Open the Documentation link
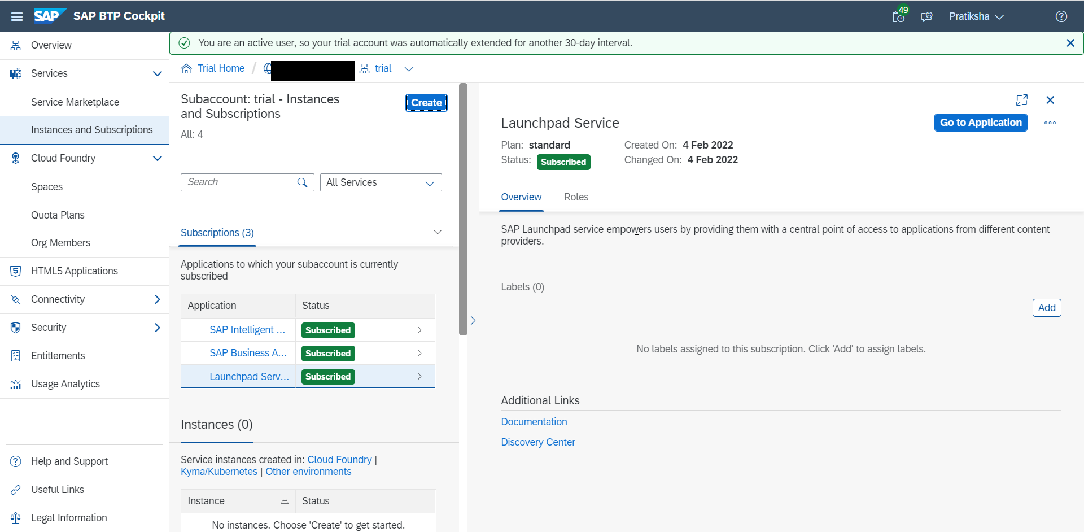Image resolution: width=1084 pixels, height=532 pixels. (x=534, y=422)
